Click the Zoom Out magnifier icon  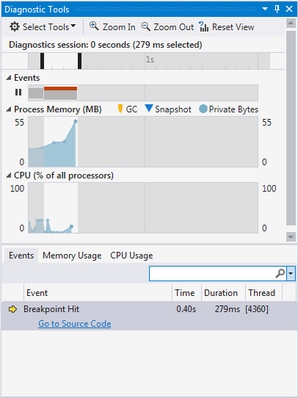pyautogui.click(x=145, y=26)
